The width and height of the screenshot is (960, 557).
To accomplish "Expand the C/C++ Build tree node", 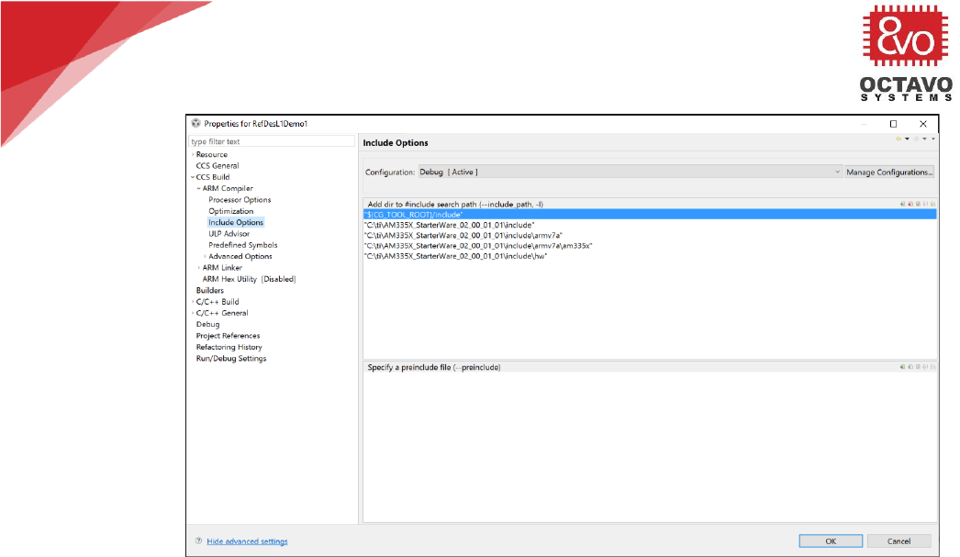I will (x=192, y=302).
